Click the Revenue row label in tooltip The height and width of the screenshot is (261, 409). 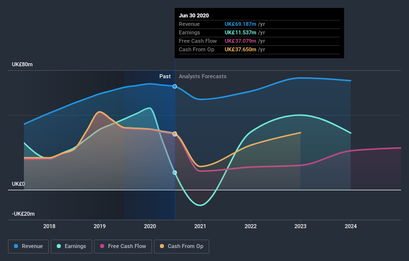point(189,24)
